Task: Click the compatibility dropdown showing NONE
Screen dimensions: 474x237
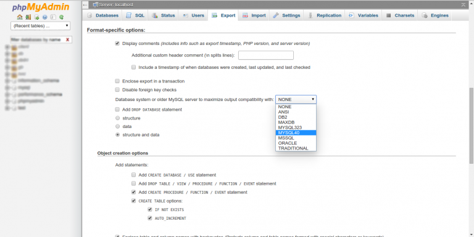Action: pyautogui.click(x=296, y=99)
